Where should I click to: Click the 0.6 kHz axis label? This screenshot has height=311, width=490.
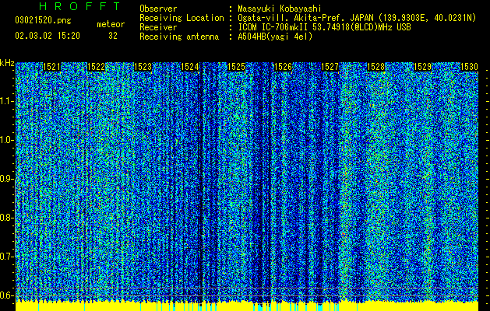pyautogui.click(x=6, y=295)
